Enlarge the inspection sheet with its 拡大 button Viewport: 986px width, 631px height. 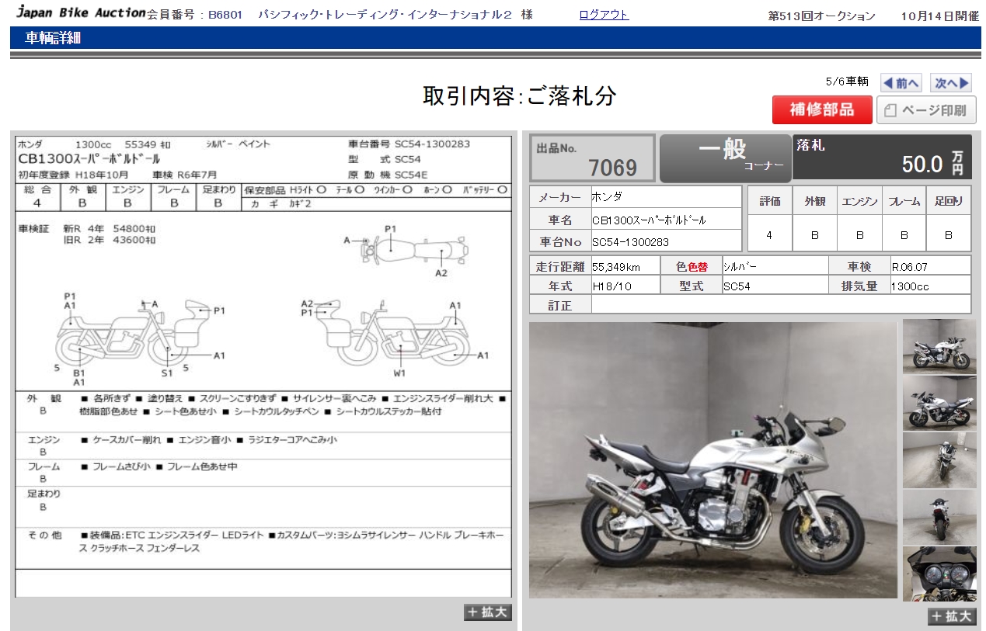click(488, 612)
